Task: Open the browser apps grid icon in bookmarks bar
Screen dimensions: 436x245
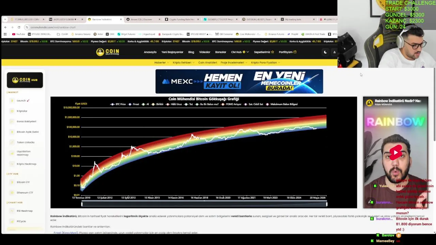Action: (5, 34)
